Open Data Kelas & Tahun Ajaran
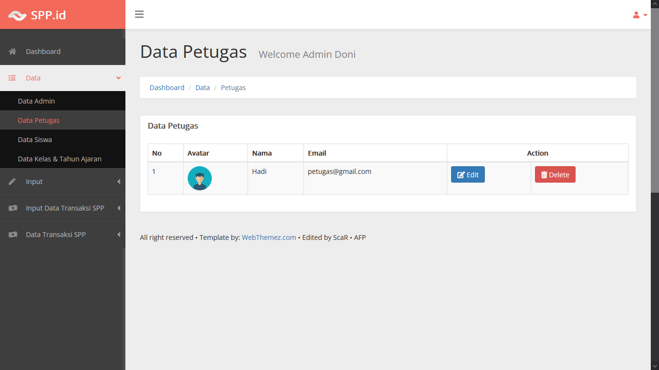 [x=59, y=159]
